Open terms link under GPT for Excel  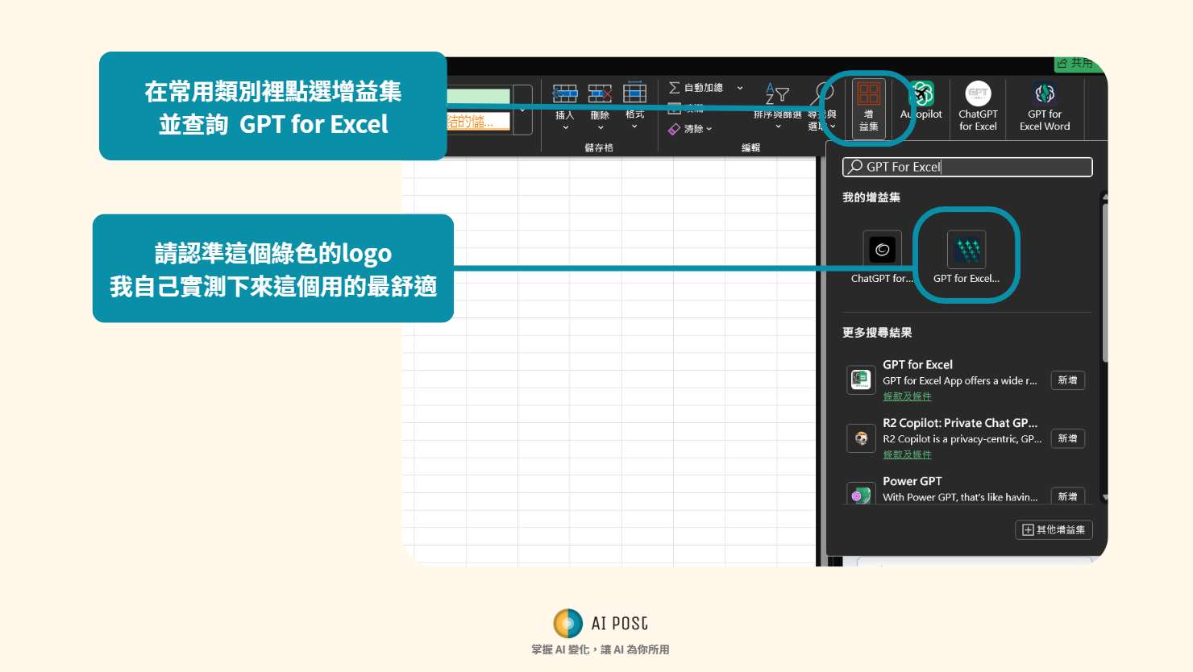907,396
